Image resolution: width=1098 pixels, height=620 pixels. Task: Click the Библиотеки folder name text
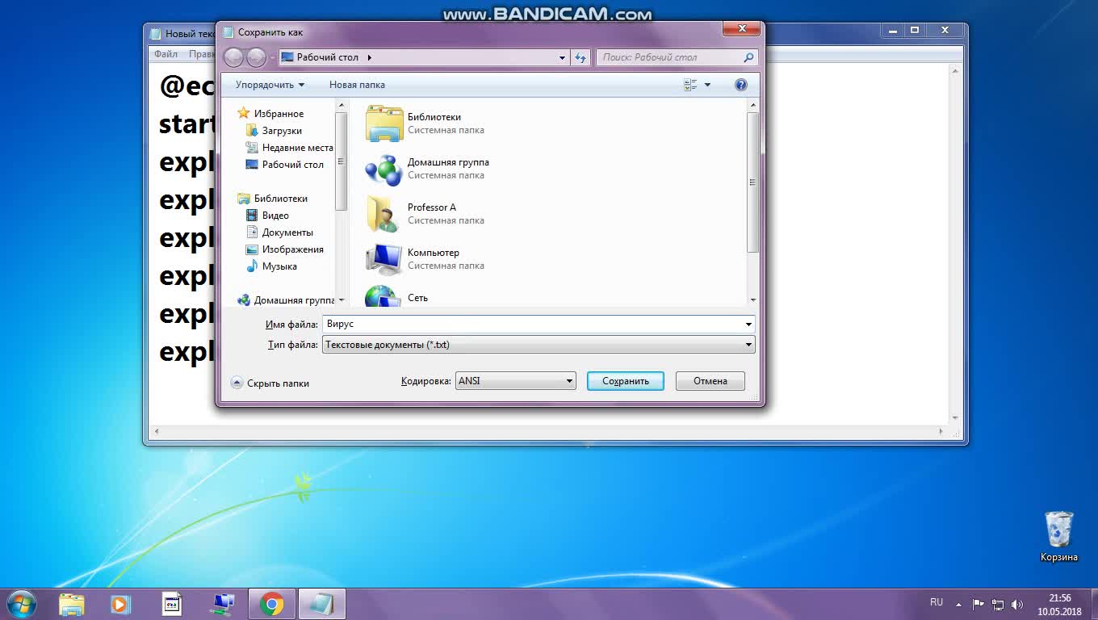tap(434, 117)
